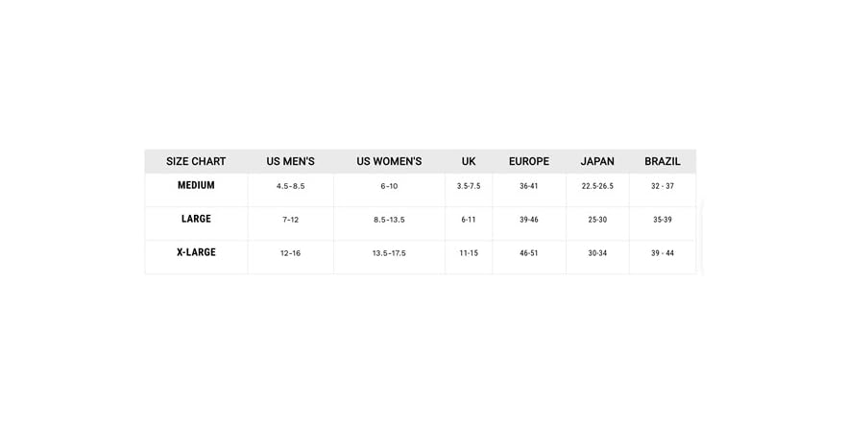Image resolution: width=847 pixels, height=423 pixels.
Task: Select the UK column header
Action: pyautogui.click(x=469, y=161)
